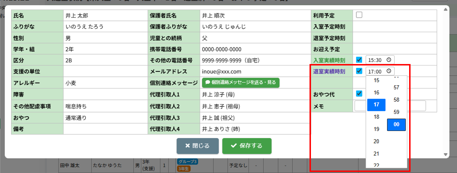Click the clock icon in 退室実績時刻 field

pyautogui.click(x=389, y=71)
